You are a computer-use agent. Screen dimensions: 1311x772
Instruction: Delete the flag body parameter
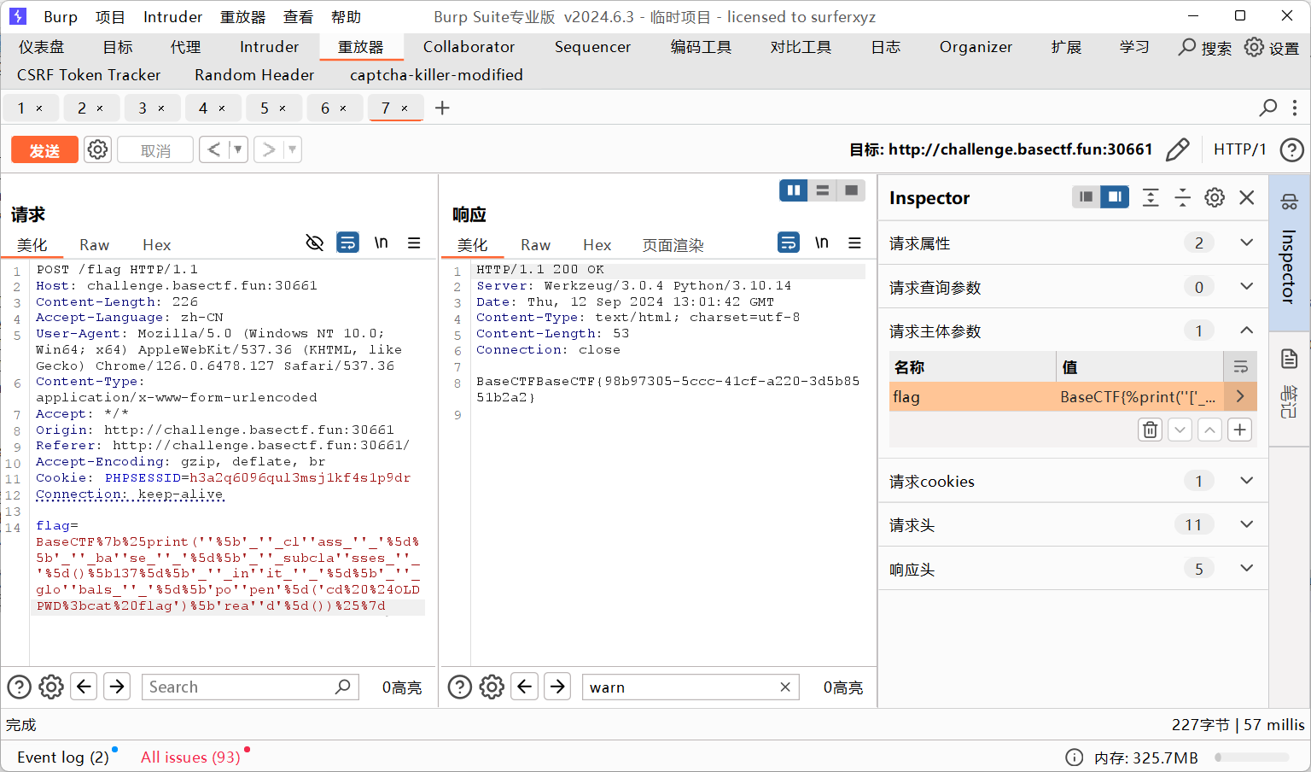(x=1151, y=430)
